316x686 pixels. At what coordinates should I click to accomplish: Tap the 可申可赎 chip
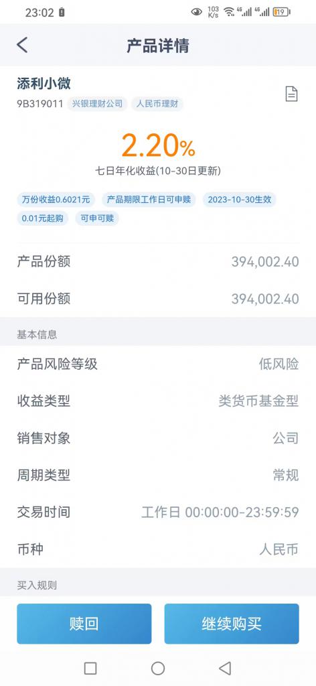pos(97,218)
